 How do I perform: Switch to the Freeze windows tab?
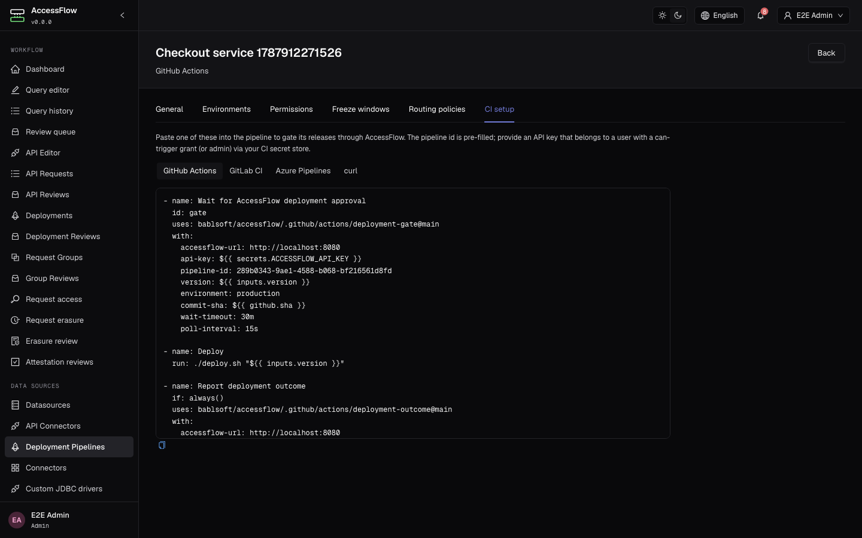(361, 109)
